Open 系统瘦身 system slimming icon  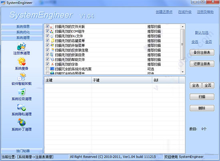pos(22,62)
